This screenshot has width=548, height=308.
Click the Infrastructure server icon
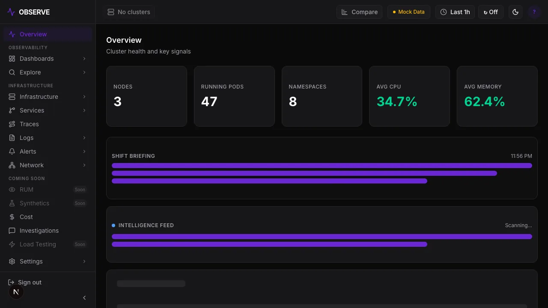[12, 97]
